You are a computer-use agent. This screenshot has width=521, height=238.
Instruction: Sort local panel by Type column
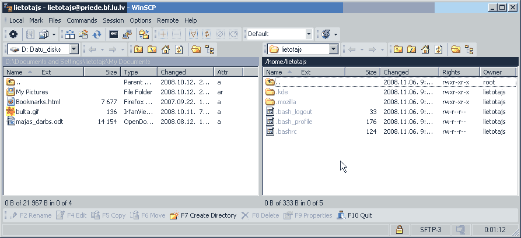pos(139,72)
